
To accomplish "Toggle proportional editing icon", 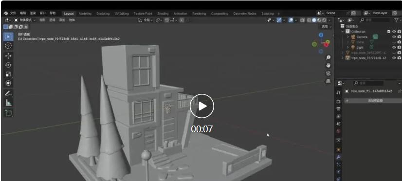I will click(182, 20).
